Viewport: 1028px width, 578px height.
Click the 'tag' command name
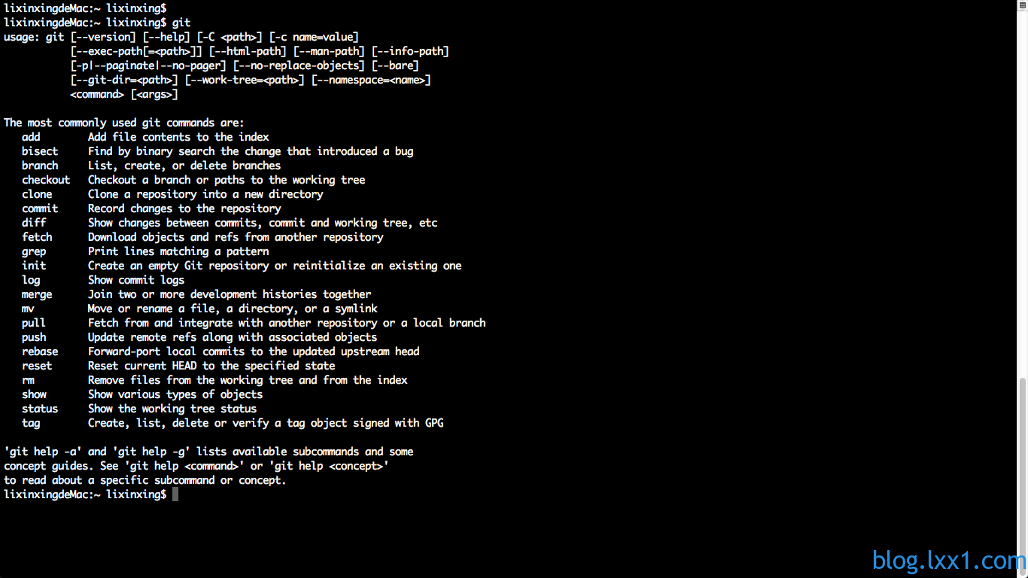pos(31,423)
